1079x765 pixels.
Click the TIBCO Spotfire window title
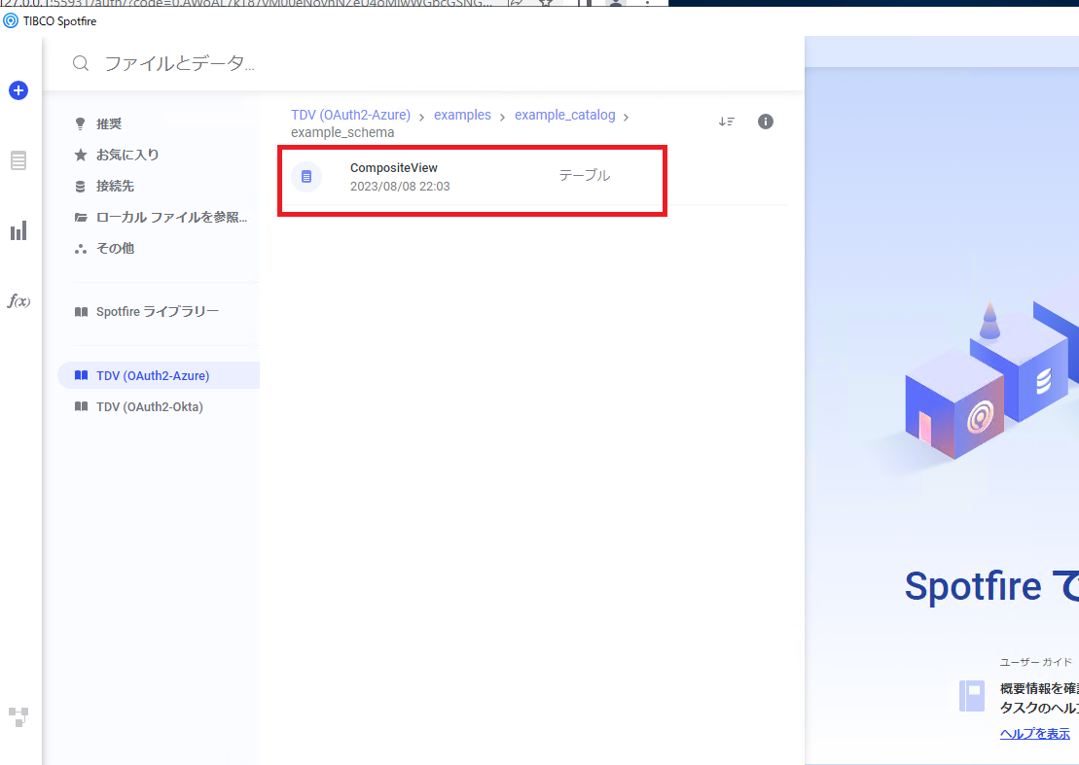[60, 21]
